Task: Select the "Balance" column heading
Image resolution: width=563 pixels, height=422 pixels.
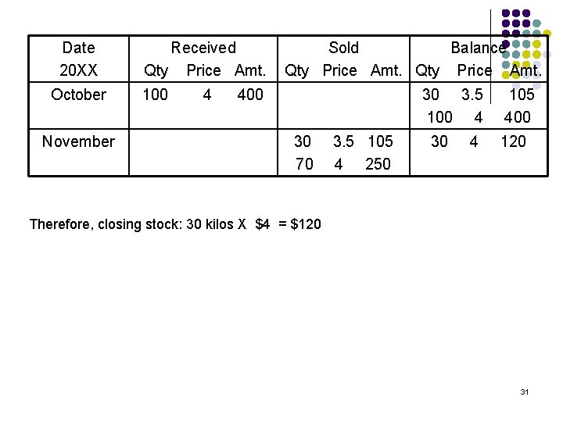Action: [x=477, y=48]
